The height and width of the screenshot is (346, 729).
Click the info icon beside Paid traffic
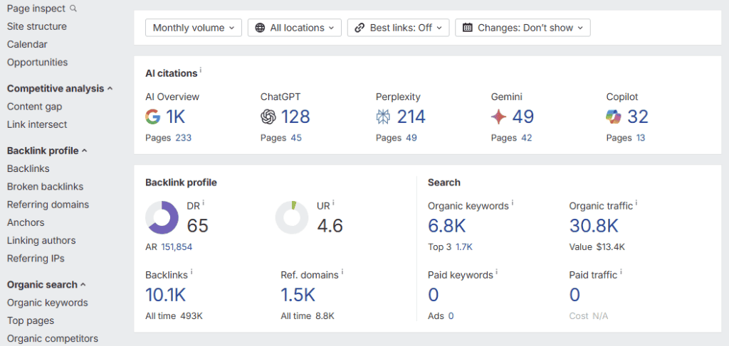(x=621, y=272)
